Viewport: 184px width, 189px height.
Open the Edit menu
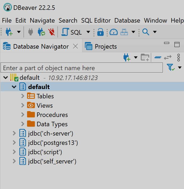coord(21,20)
